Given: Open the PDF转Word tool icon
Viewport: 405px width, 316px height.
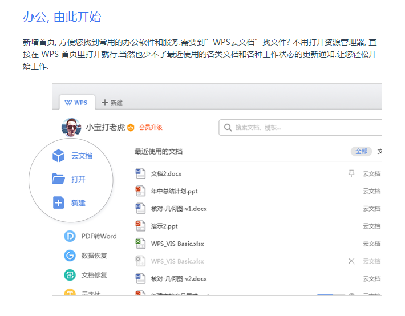Looking at the screenshot, I should click(70, 236).
